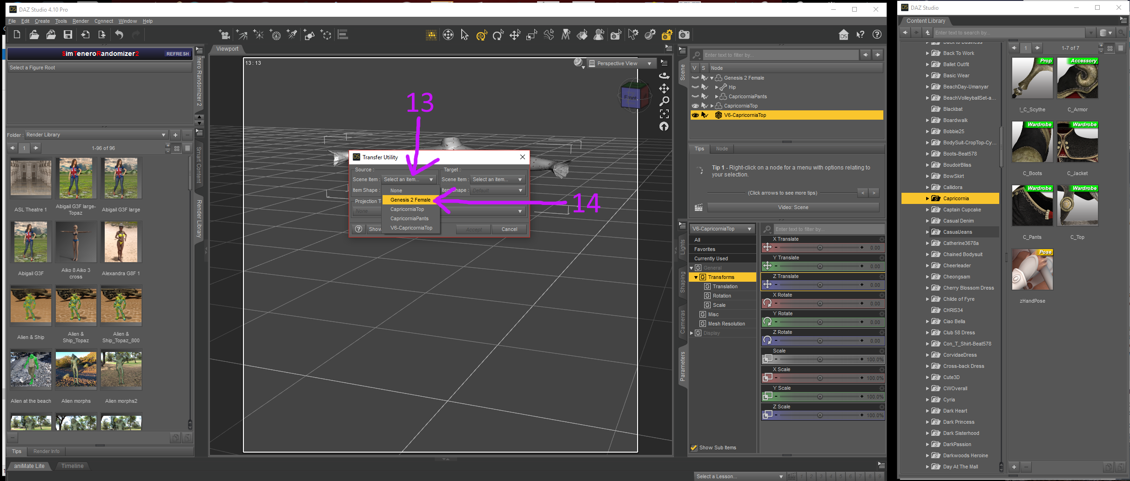The image size is (1130, 481).
Task: Click the viewport zoom magnifier icon
Action: click(x=664, y=101)
